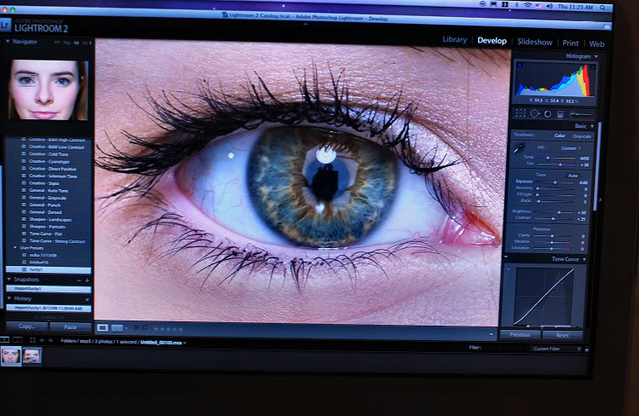The image size is (639, 416).
Task: Set the flag as Pick in toolbar
Action: point(136,328)
